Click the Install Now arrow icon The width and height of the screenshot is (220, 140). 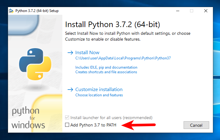(70, 53)
